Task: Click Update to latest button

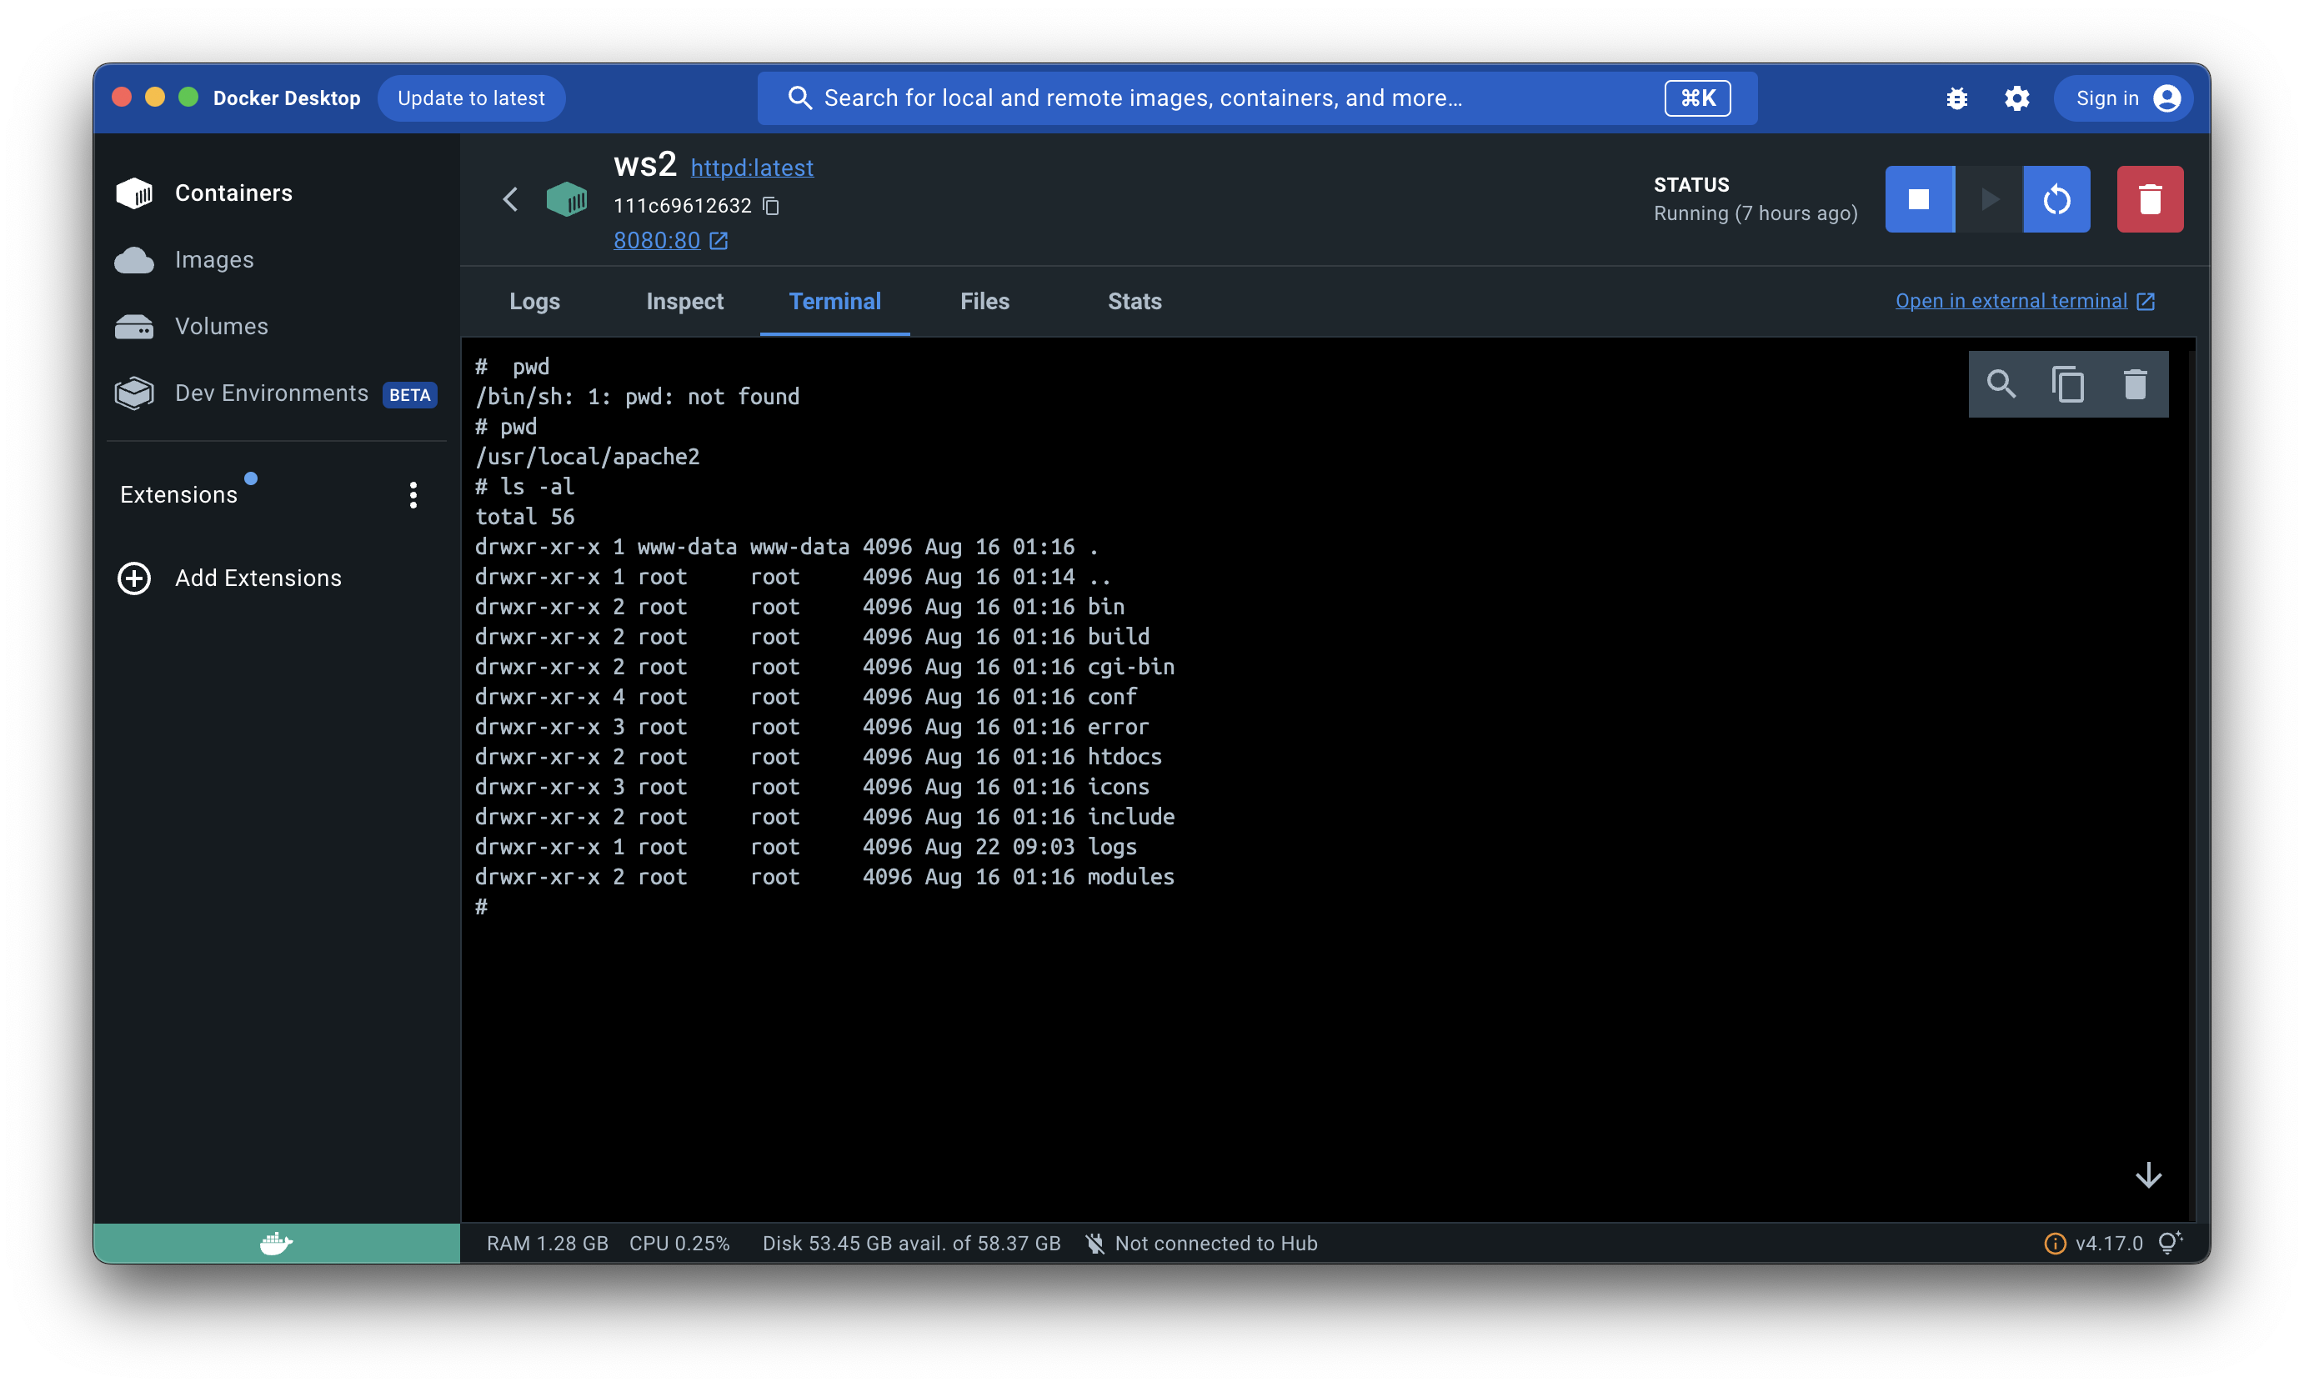Action: [471, 98]
